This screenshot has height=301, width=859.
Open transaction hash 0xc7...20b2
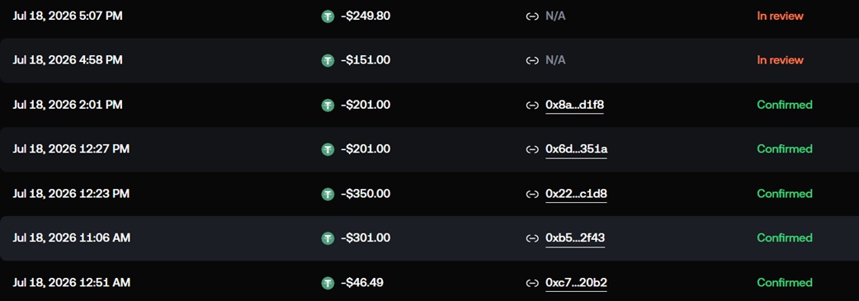pyautogui.click(x=576, y=284)
